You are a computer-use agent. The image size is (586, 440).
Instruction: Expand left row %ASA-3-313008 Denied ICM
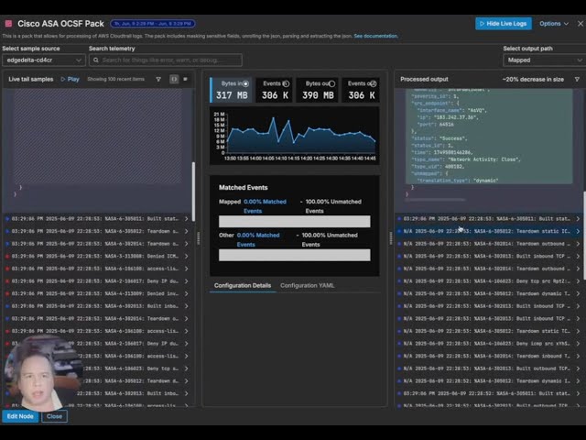point(187,257)
